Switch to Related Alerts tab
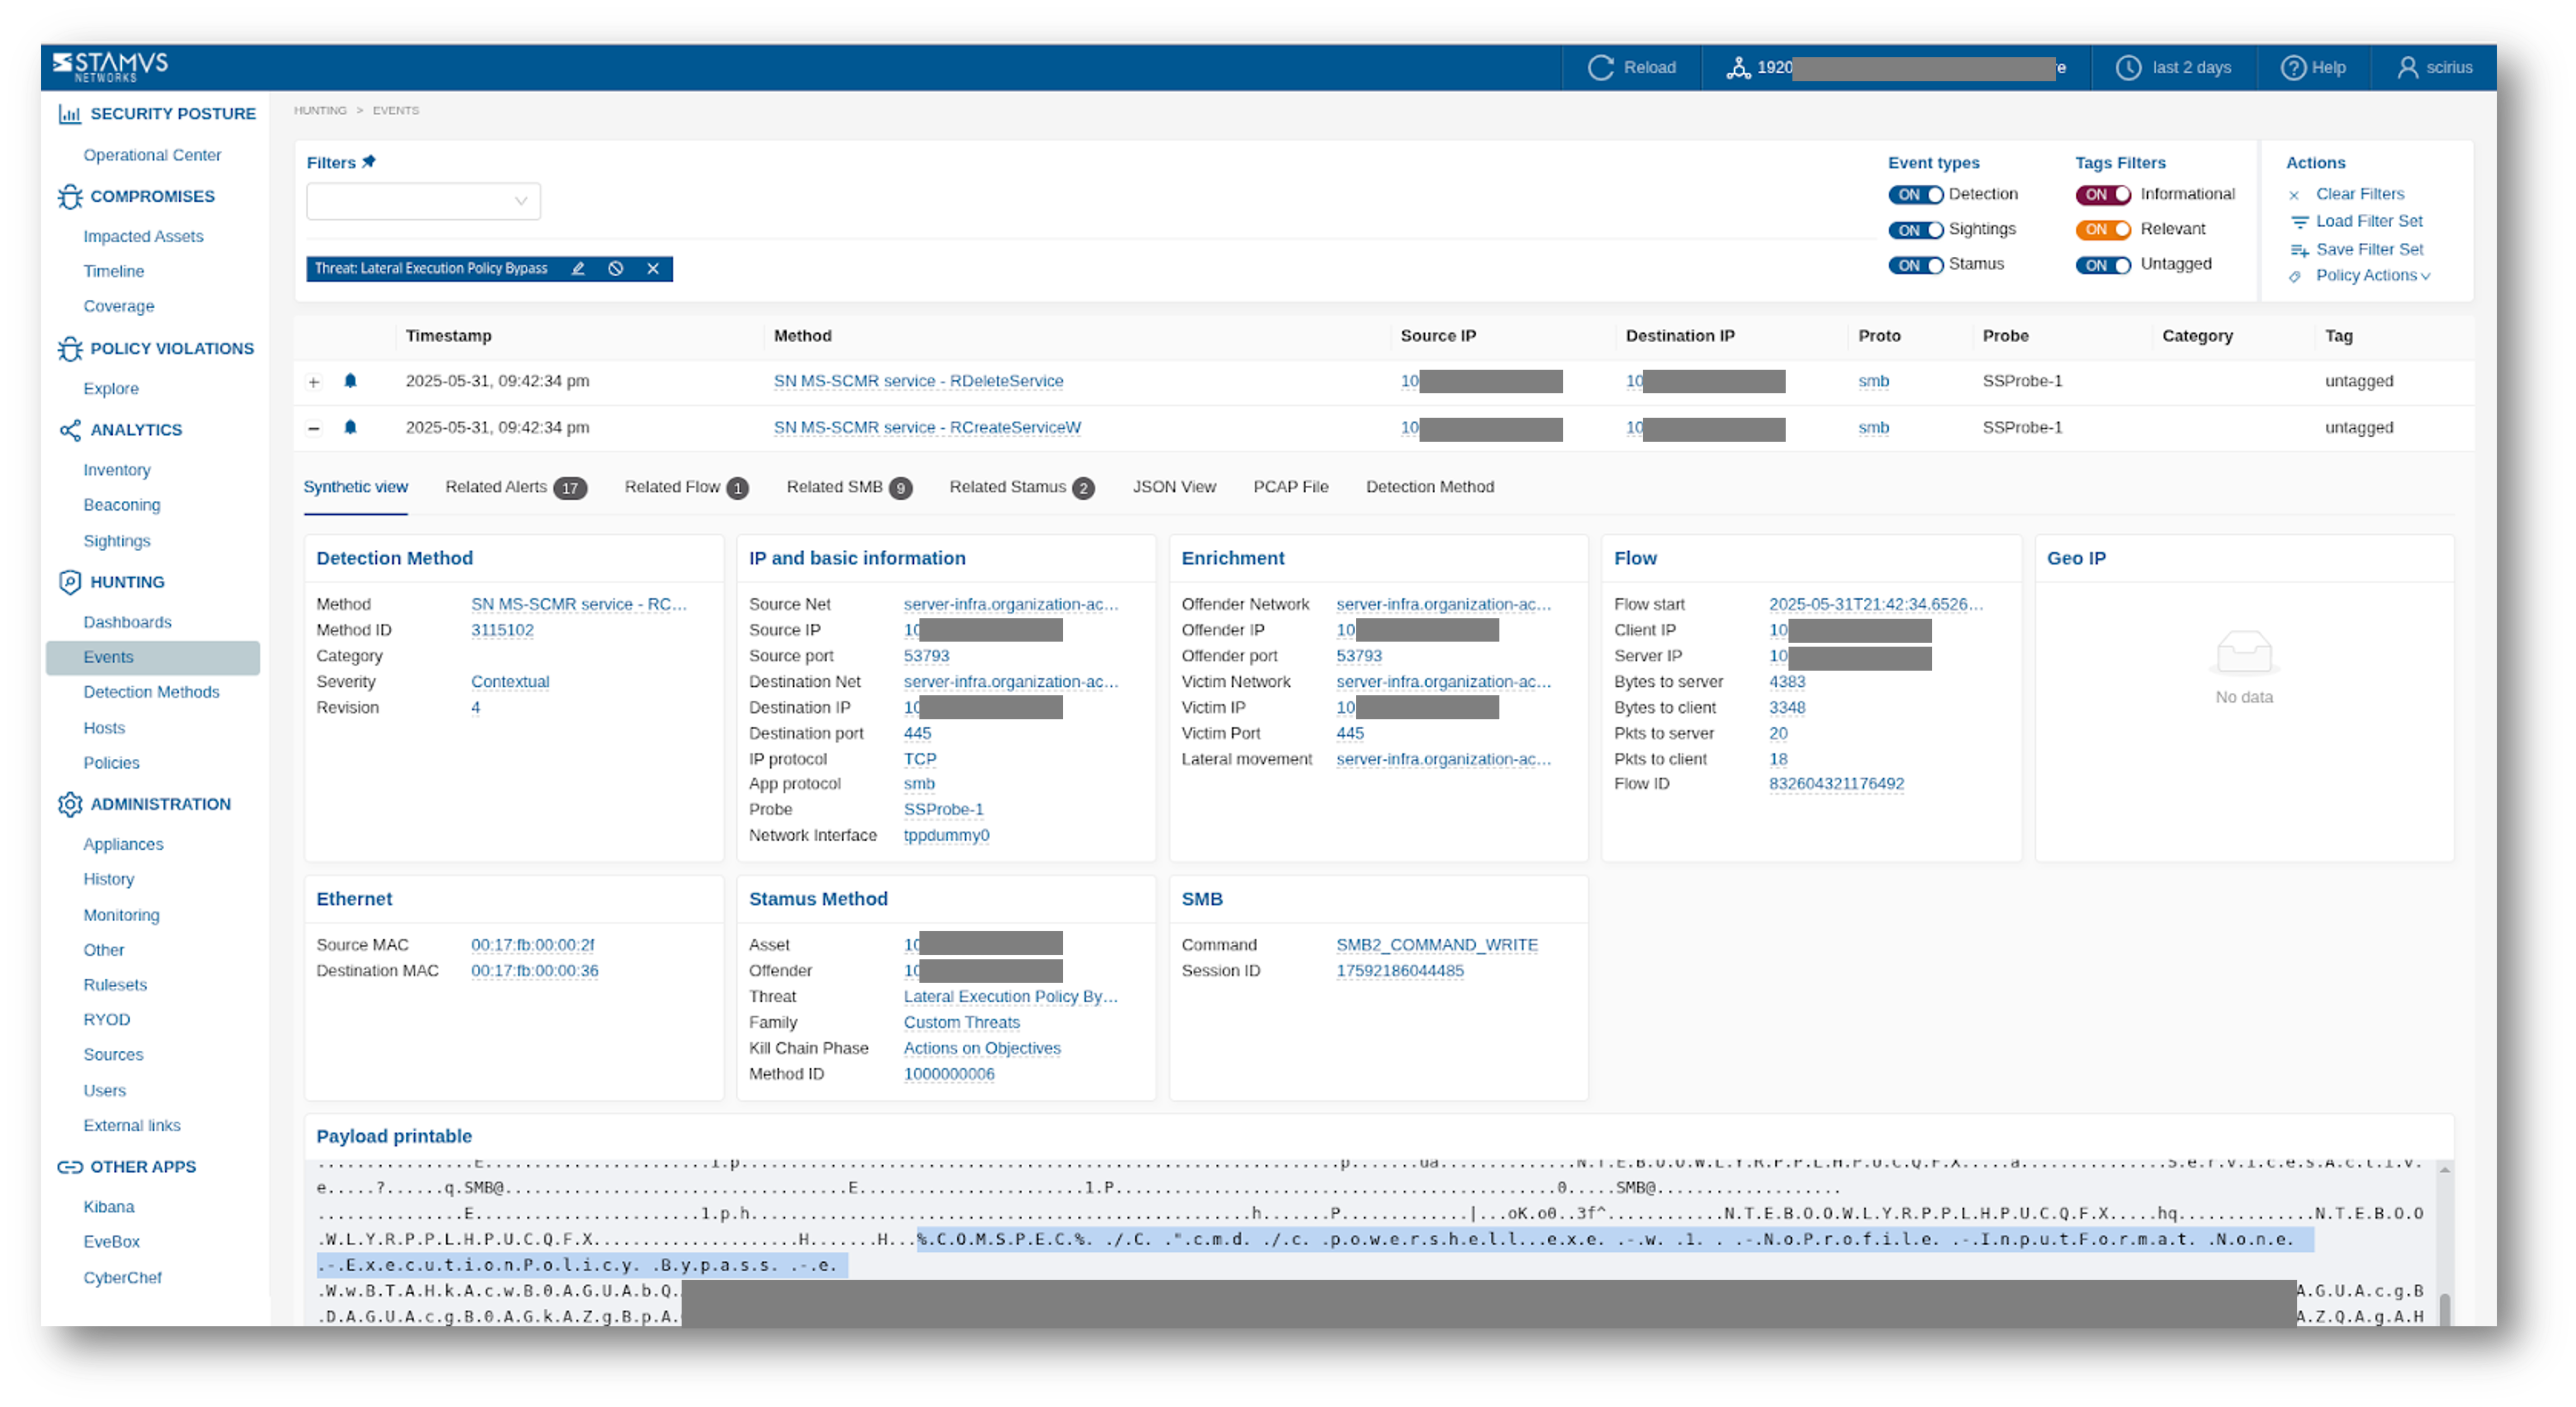Viewport: 2576px width, 1407px height. pyautogui.click(x=514, y=487)
